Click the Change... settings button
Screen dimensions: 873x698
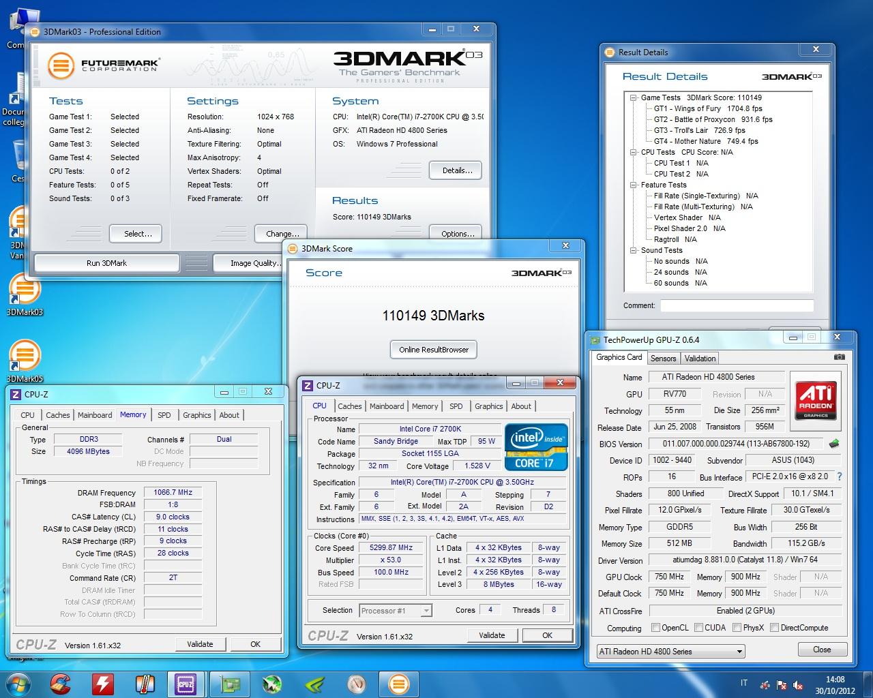(282, 234)
